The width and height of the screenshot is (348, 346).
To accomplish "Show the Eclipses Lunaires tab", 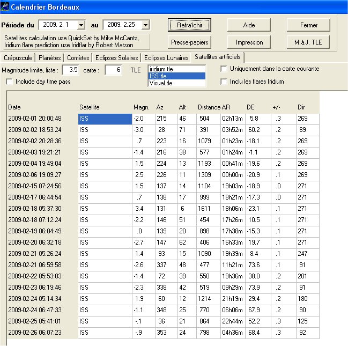I will [x=166, y=58].
